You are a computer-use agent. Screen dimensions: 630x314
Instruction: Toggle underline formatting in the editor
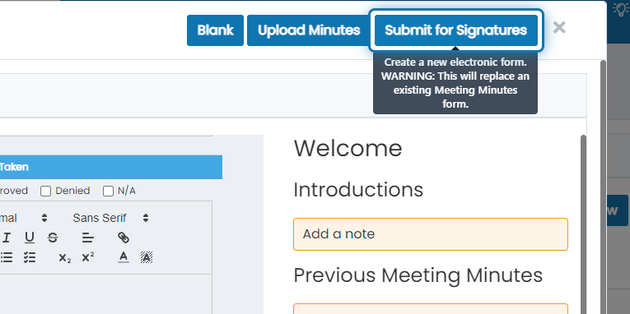(x=30, y=238)
